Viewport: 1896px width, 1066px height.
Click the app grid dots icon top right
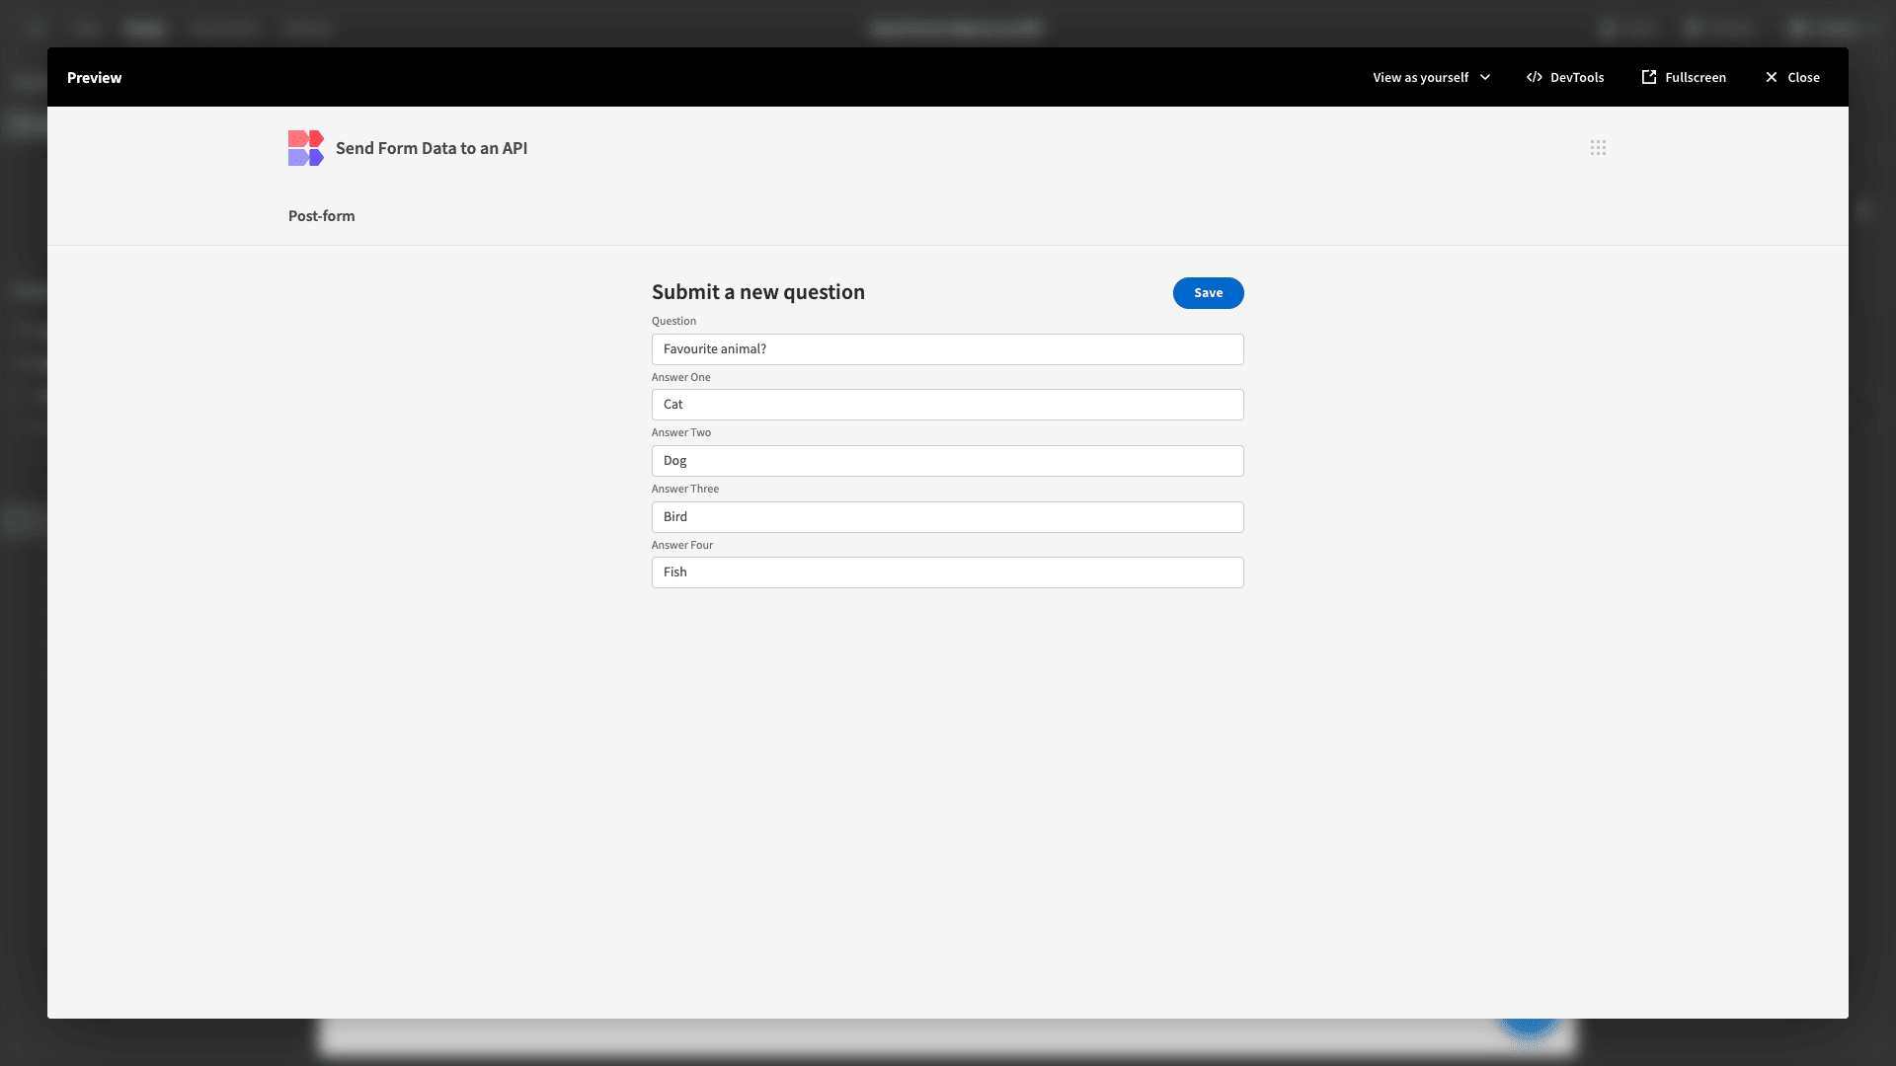(x=1598, y=147)
